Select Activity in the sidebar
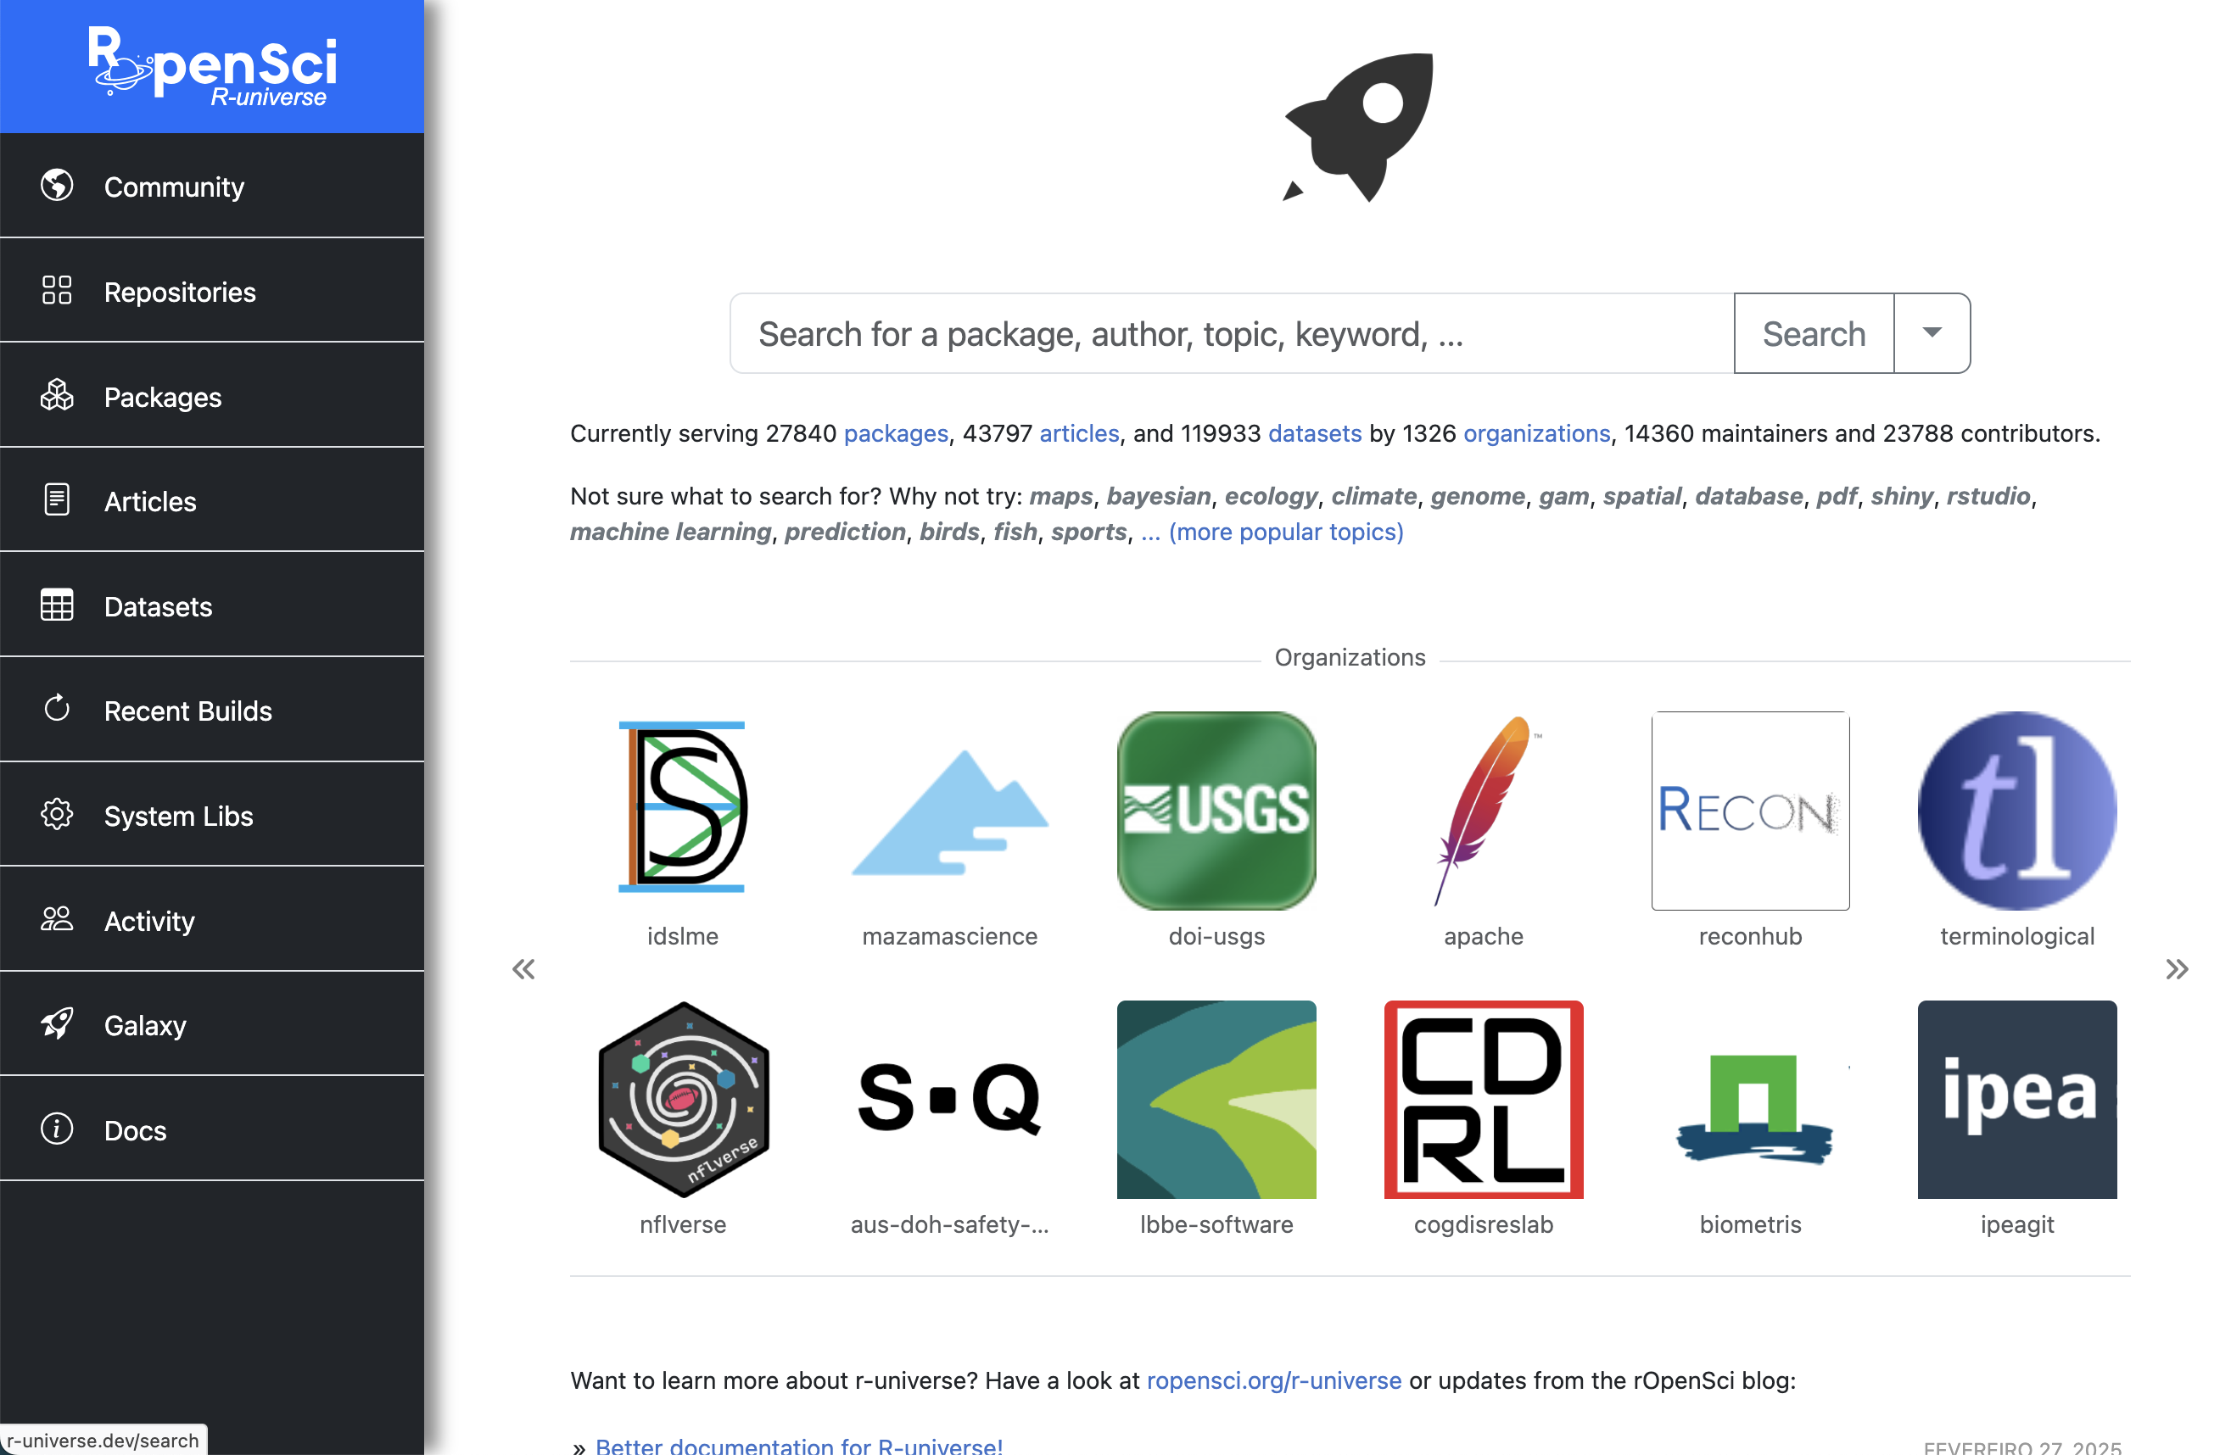This screenshot has width=2231, height=1455. pos(212,919)
